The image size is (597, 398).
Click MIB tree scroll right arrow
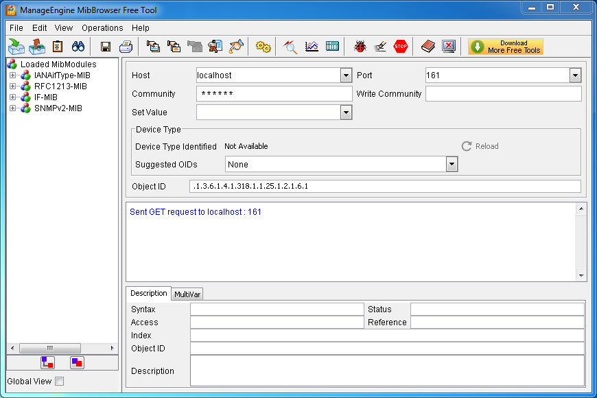[x=112, y=348]
